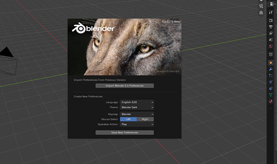Screen dimensions: 277x164
Task: Click the 'Joanna Kobierska' artist credit
Action: pyautogui.click(x=168, y=71)
